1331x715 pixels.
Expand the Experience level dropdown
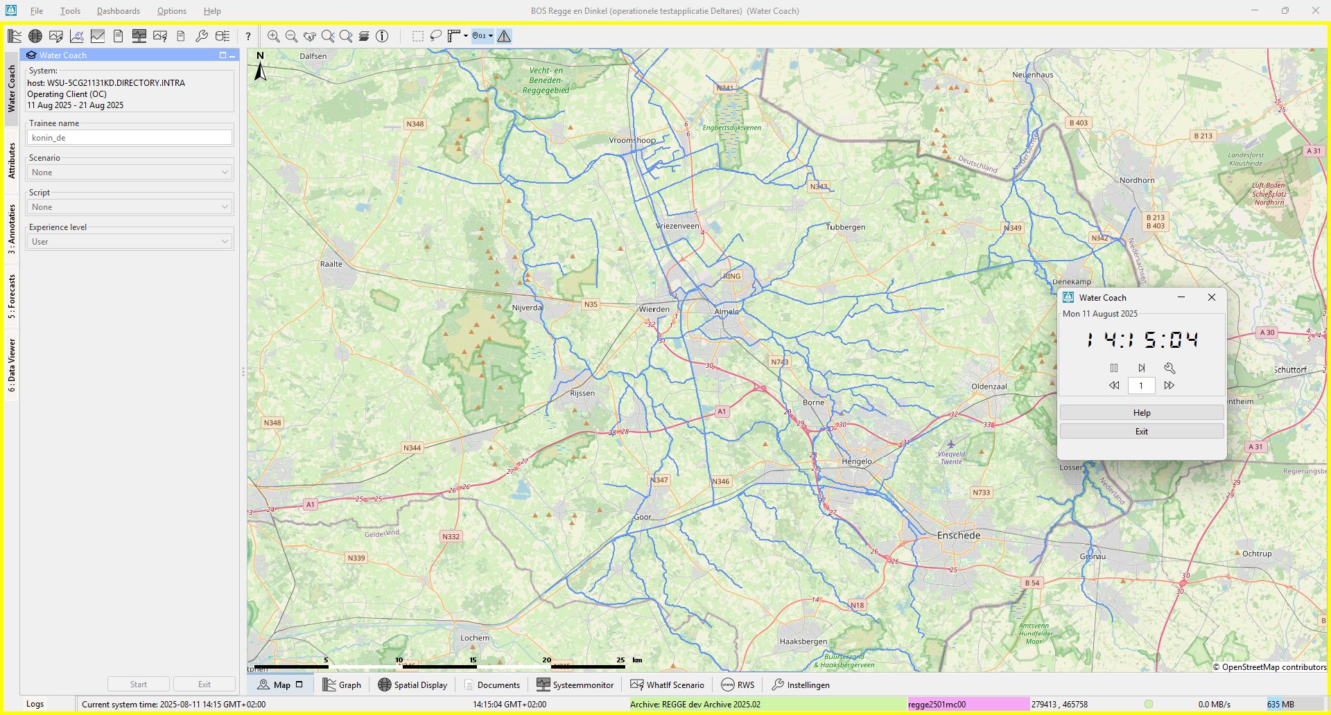point(130,242)
